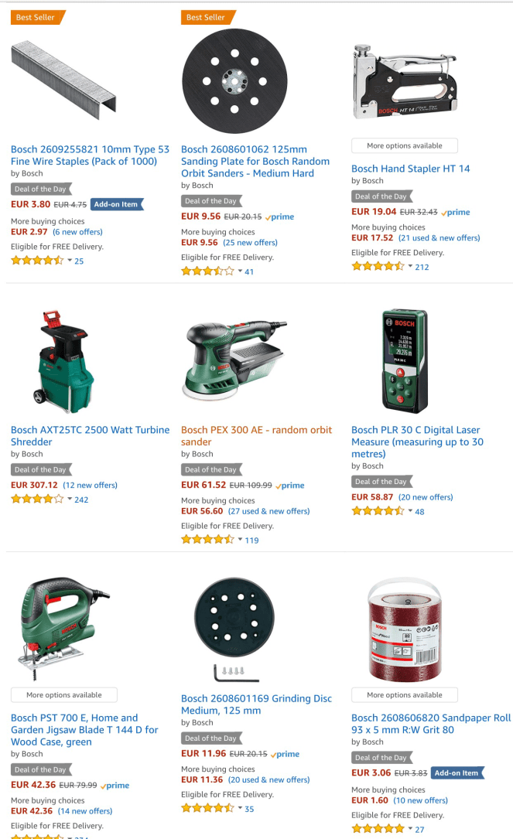Image resolution: width=513 pixels, height=839 pixels.
Task: View 6 new offers for staples
Action: click(77, 232)
